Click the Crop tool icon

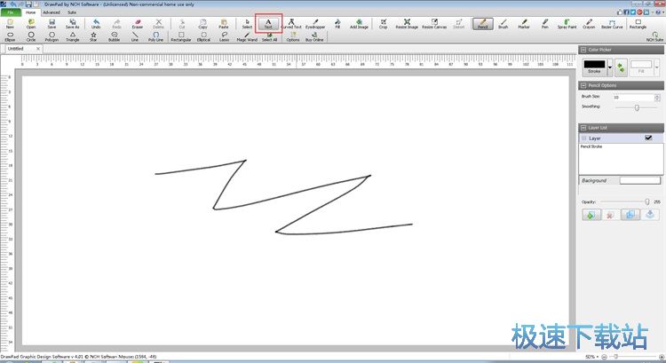(383, 23)
